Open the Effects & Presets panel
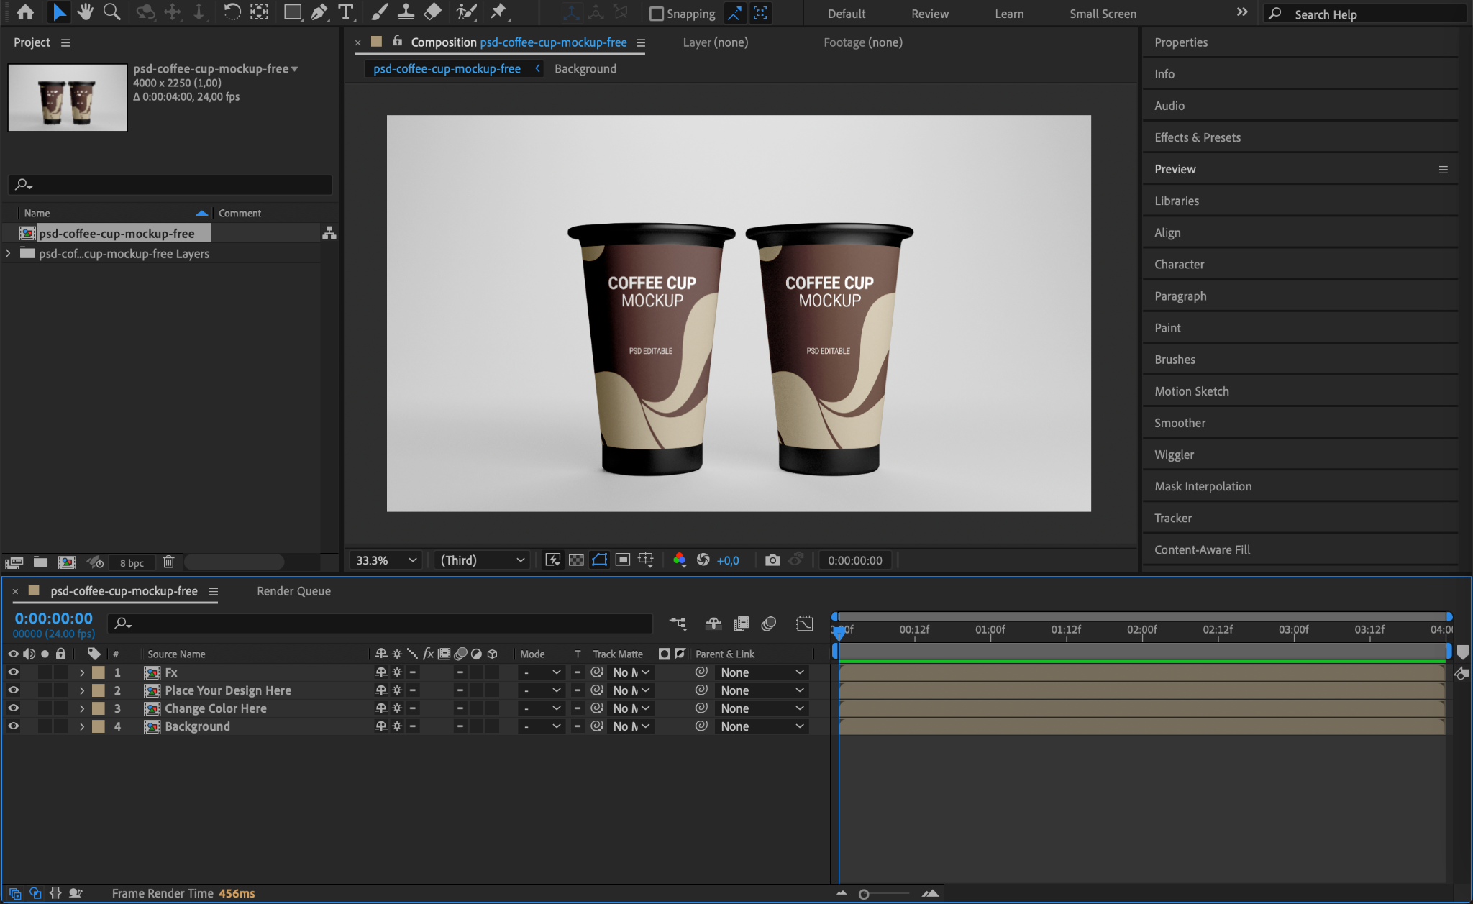Viewport: 1473px width, 904px height. (1197, 137)
